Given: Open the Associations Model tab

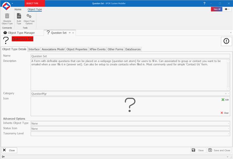Looking at the screenshot, I should [53, 49].
